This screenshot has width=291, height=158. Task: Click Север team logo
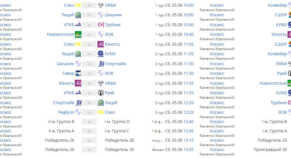(x=78, y=74)
